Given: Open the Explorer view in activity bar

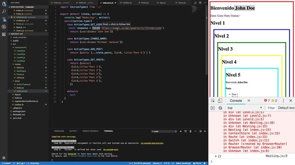Looking at the screenshot, I should 4,4.
